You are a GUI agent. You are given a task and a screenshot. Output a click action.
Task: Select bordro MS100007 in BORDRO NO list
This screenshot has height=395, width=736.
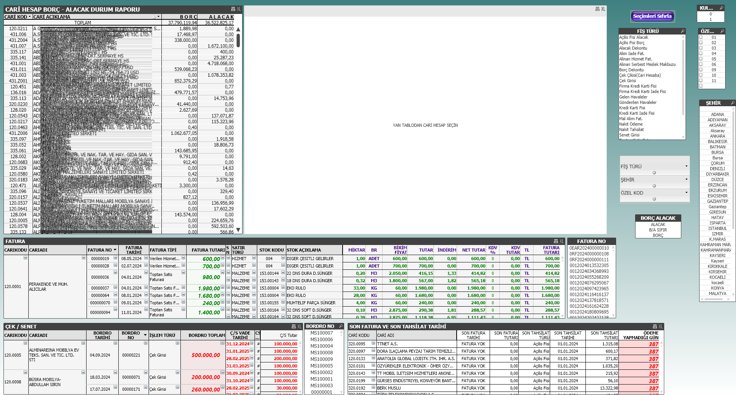pyautogui.click(x=321, y=333)
